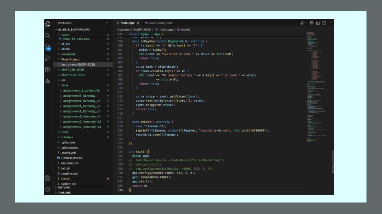Open the run options dropdown arrow

click(x=306, y=23)
